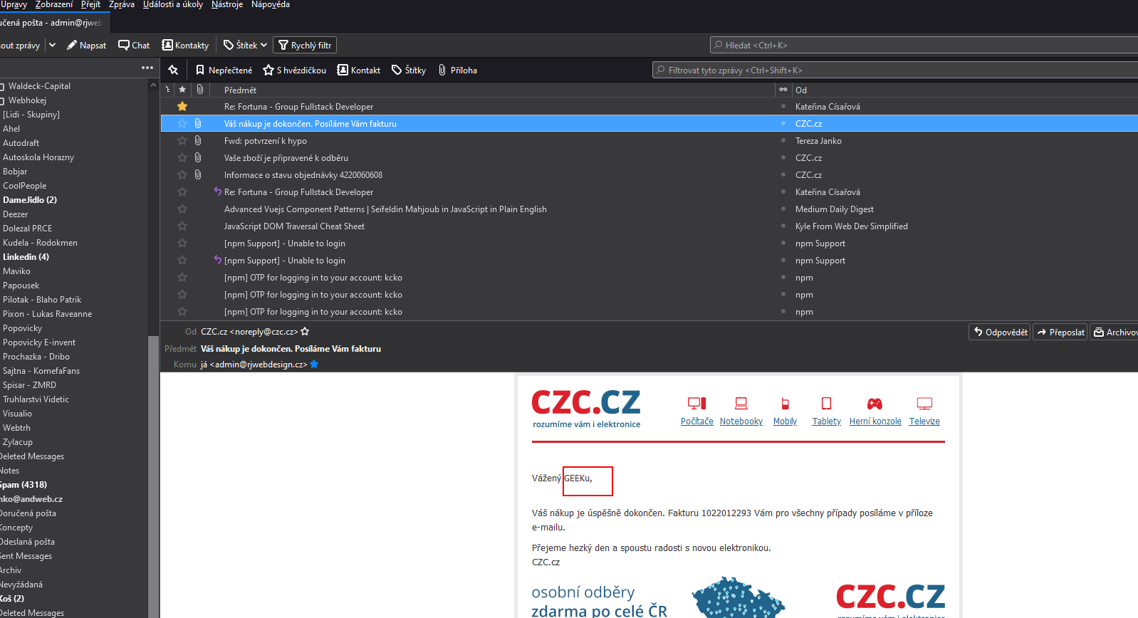The width and height of the screenshot is (1138, 618).
Task: Sort by Předmět column header
Action: (240, 90)
